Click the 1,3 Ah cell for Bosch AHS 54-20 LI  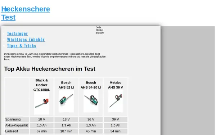(91, 125)
